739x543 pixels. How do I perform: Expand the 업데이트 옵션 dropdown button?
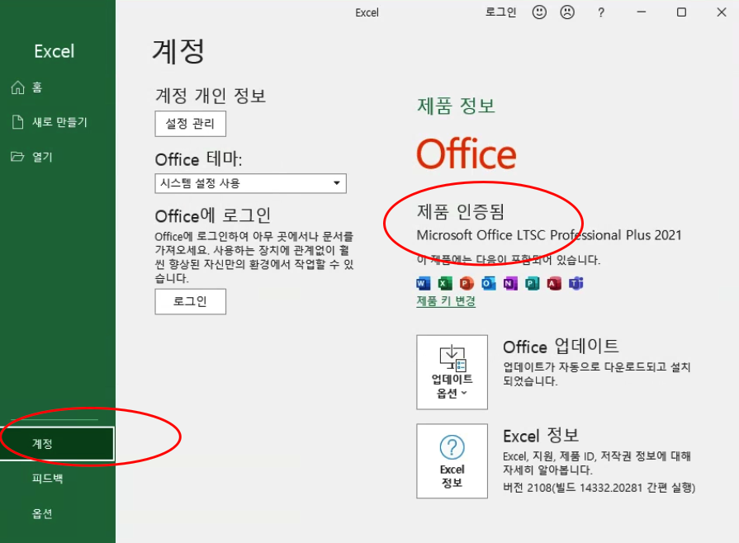452,372
